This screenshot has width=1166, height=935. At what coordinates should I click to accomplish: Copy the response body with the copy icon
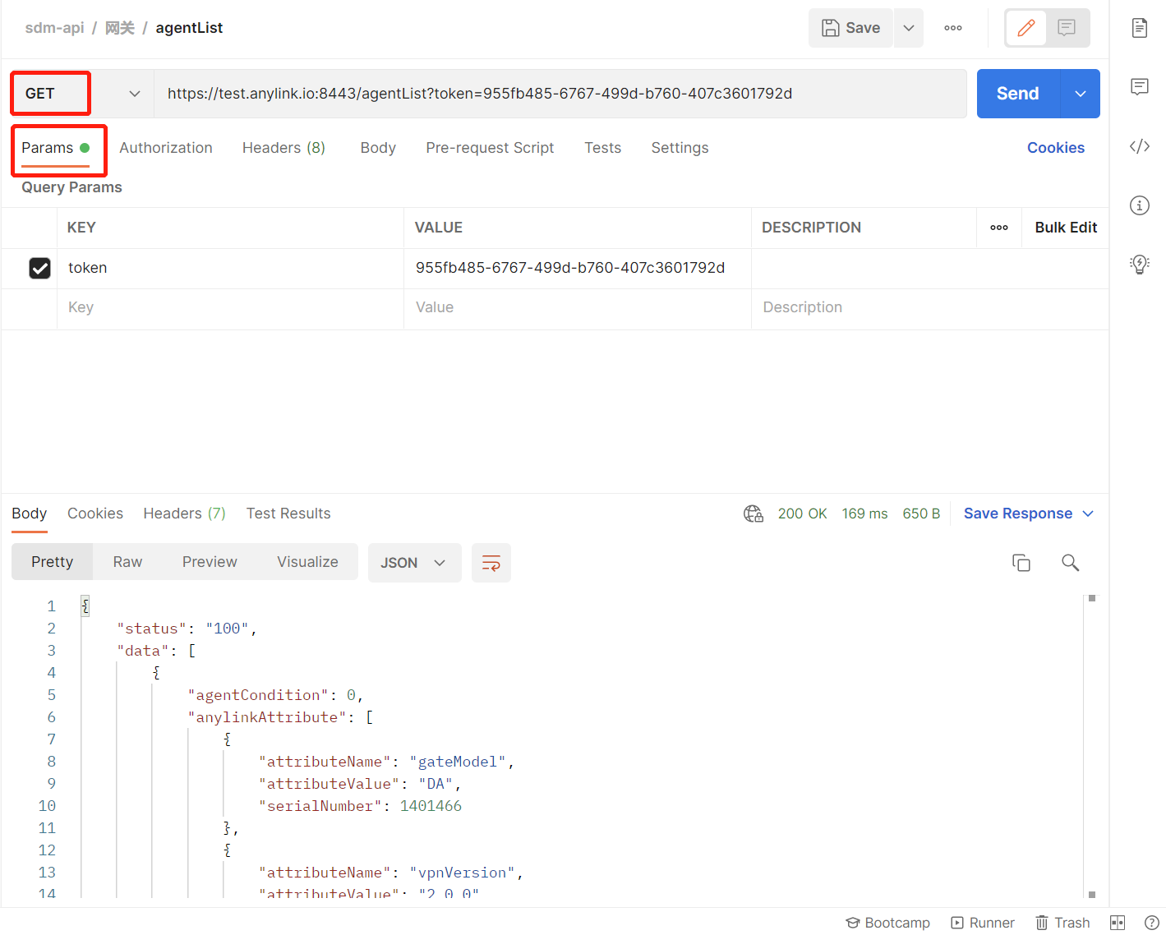[1021, 563]
